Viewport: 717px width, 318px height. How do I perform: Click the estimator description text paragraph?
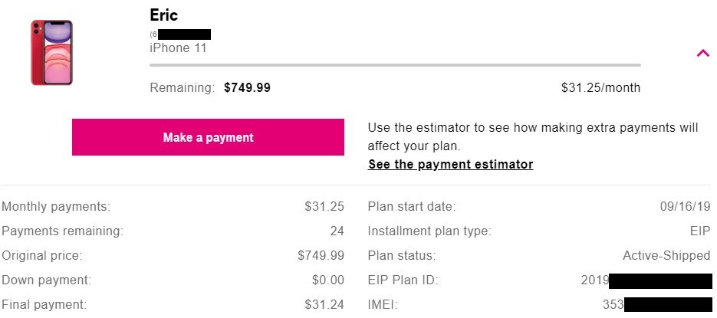coord(533,137)
